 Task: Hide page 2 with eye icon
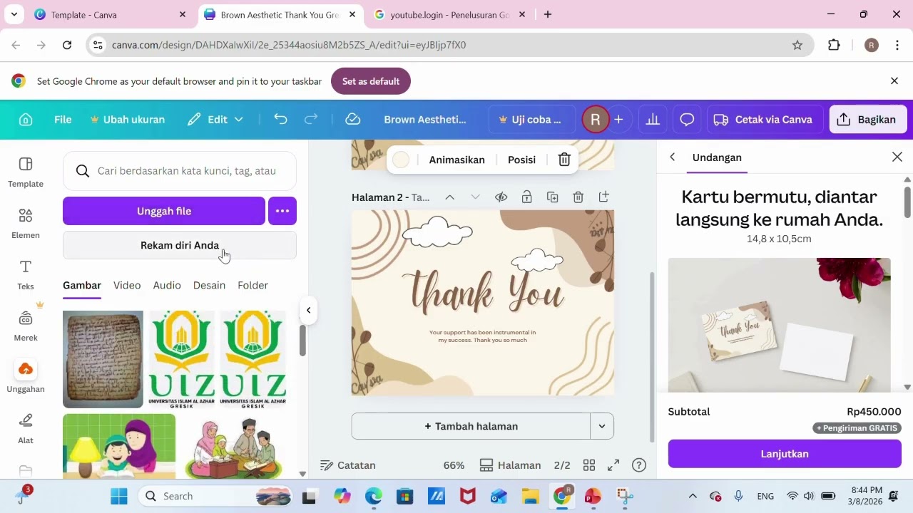coord(501,197)
